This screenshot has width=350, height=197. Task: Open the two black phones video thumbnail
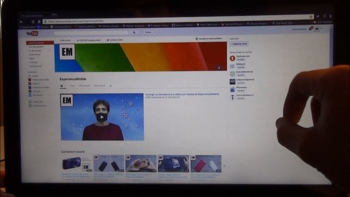tap(109, 164)
